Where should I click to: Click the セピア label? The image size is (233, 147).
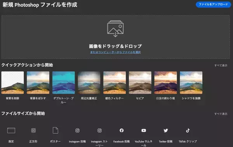pyautogui.click(x=140, y=98)
